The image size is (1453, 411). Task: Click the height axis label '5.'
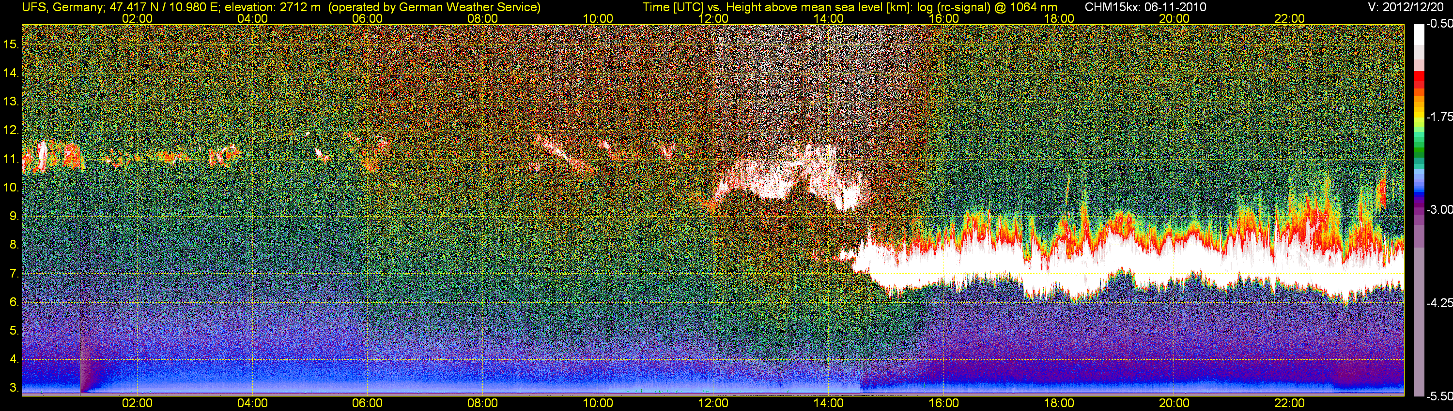pos(14,331)
